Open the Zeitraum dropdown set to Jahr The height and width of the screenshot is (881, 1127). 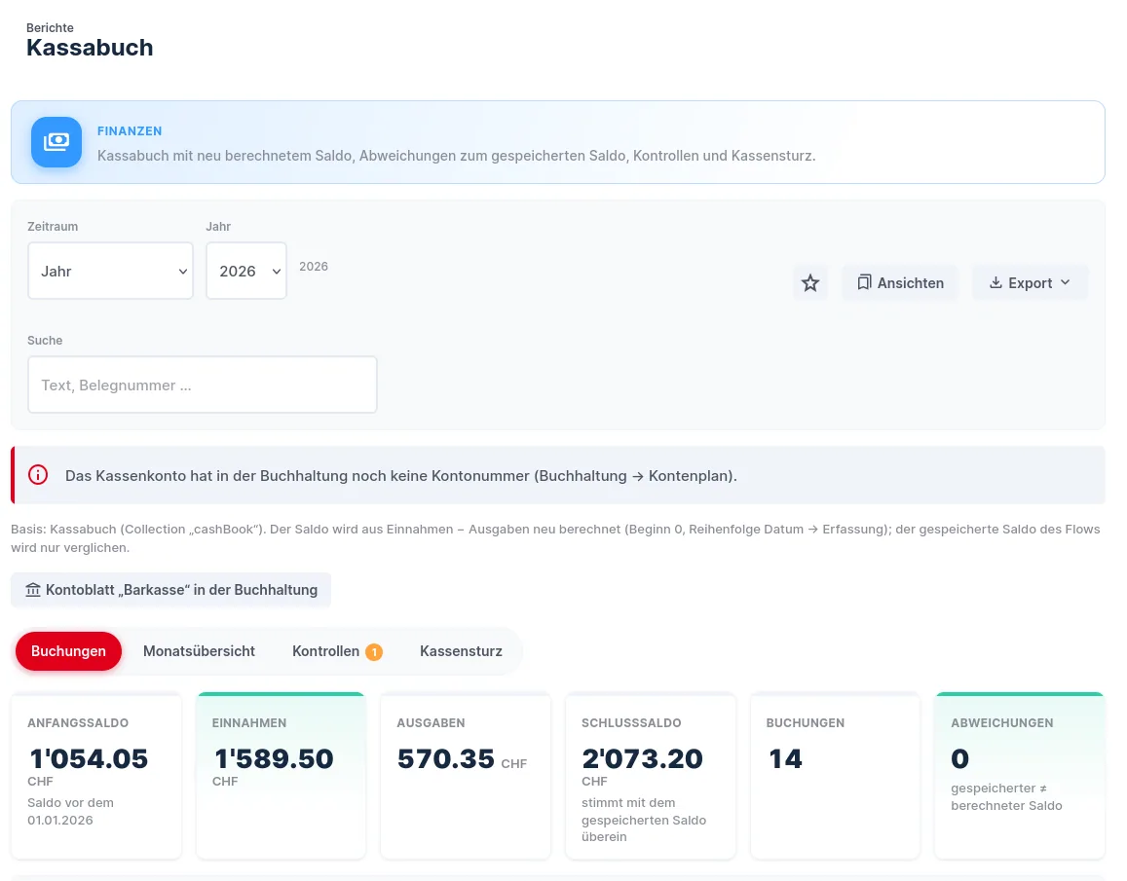pos(111,271)
